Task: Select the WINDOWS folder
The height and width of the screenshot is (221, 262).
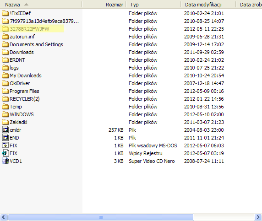Action: tap(18, 114)
